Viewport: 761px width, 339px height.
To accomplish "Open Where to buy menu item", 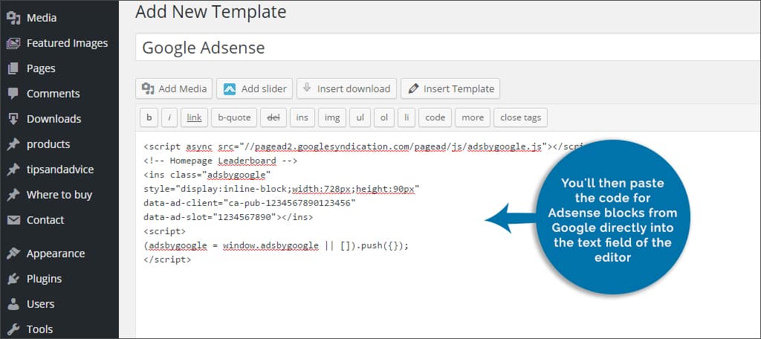I will point(59,195).
